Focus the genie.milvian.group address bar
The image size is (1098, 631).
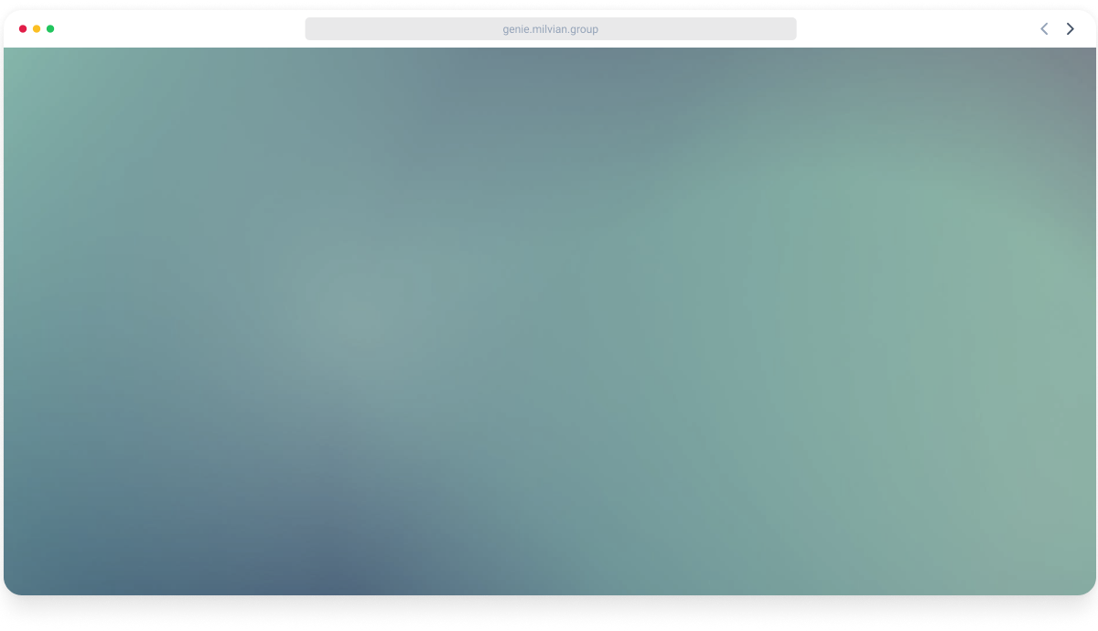click(550, 29)
